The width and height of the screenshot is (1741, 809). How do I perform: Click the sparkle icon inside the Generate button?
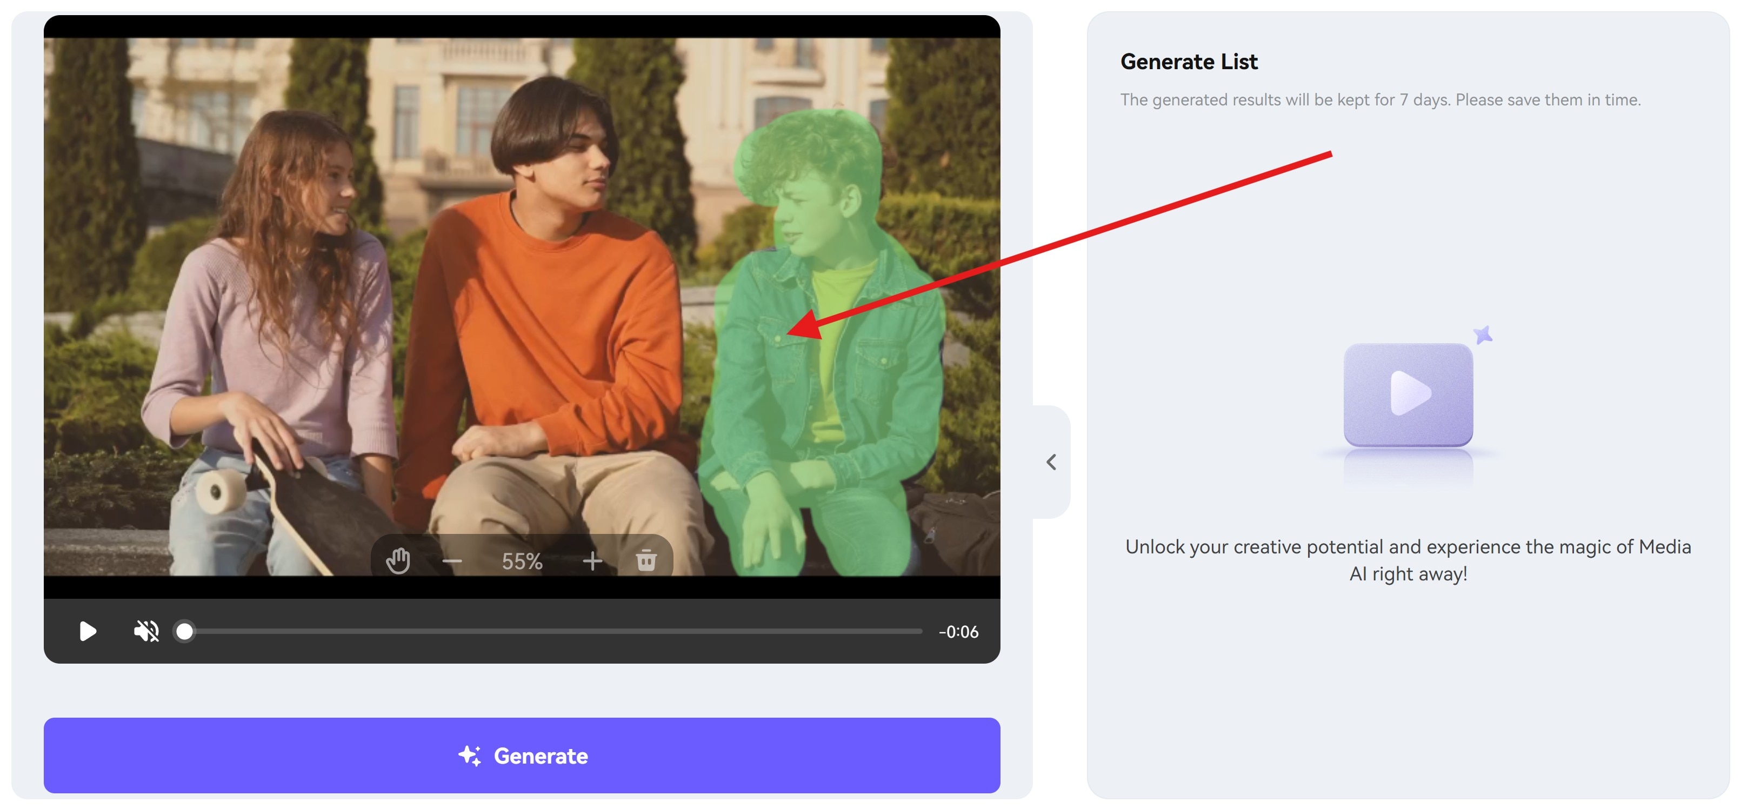coord(471,755)
